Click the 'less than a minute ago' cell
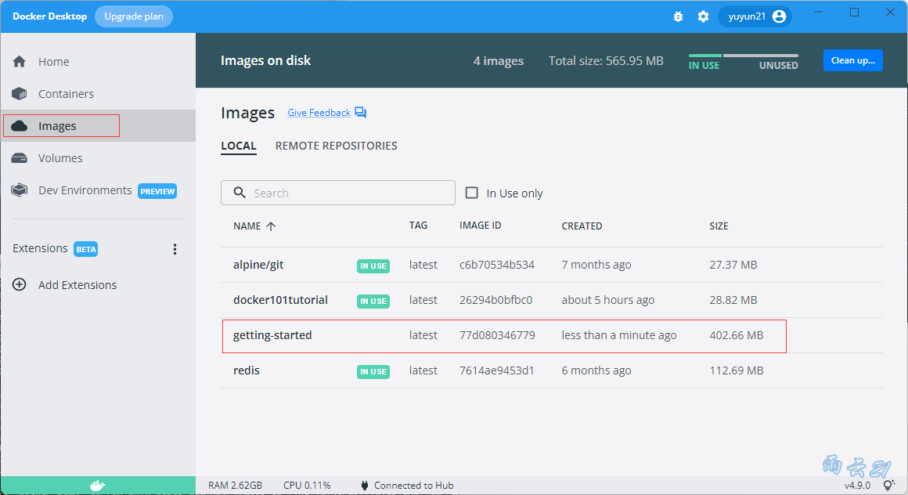This screenshot has width=908, height=495. (x=619, y=335)
